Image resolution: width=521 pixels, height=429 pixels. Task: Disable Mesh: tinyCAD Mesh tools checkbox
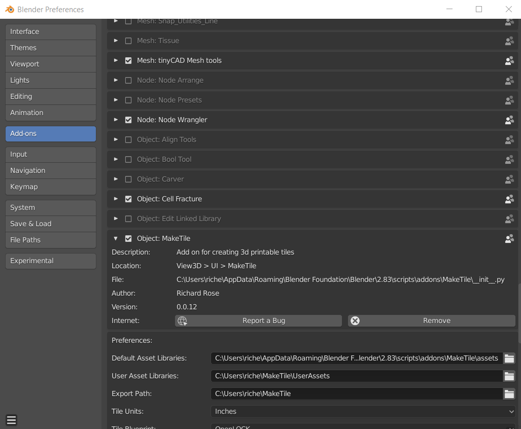click(x=128, y=61)
